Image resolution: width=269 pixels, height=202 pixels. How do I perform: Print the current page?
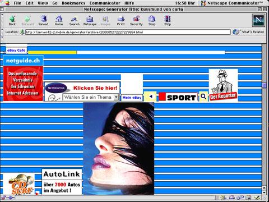coord(121,20)
